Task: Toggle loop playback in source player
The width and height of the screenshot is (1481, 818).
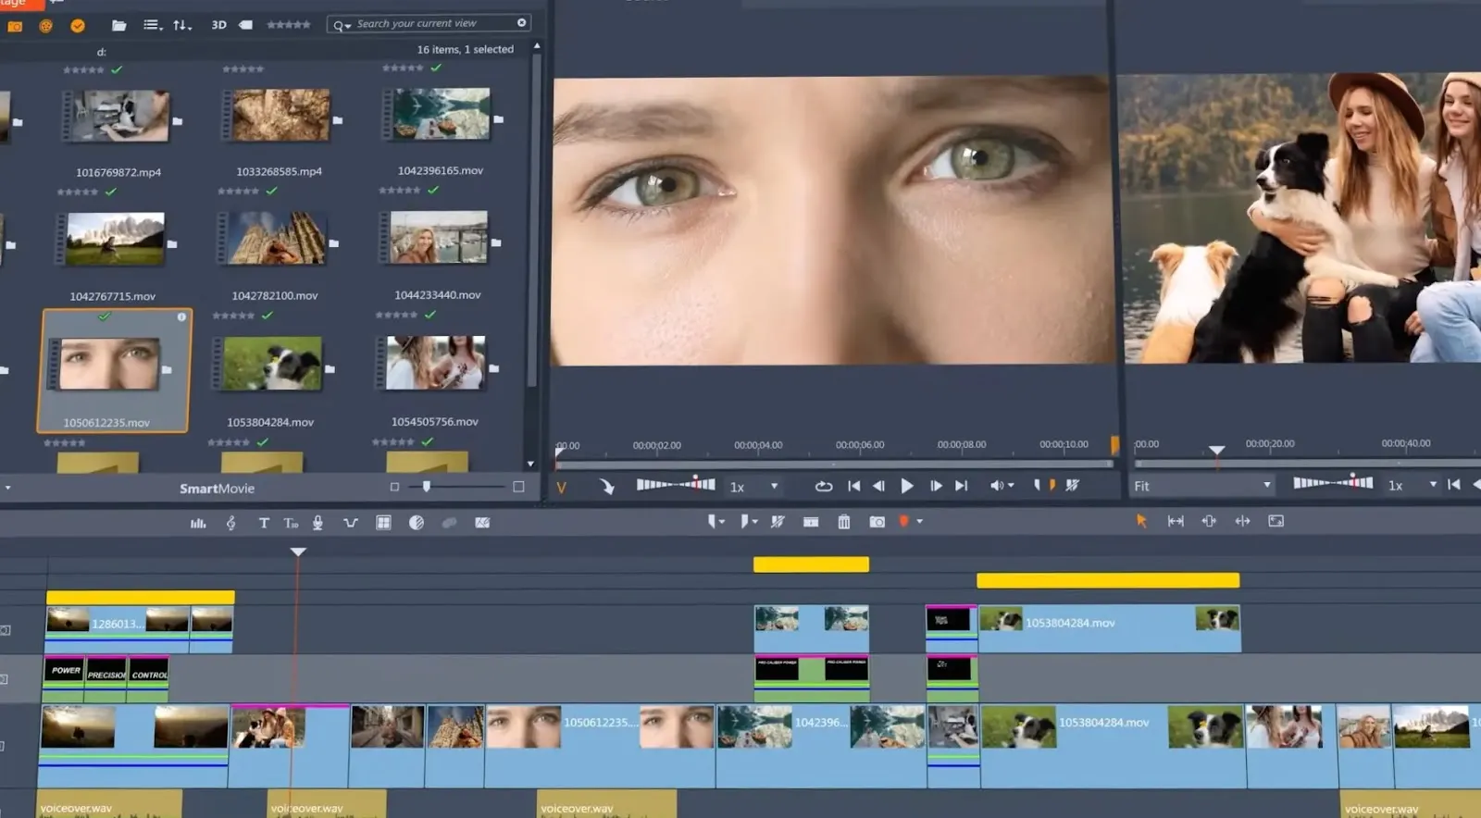Action: point(823,486)
